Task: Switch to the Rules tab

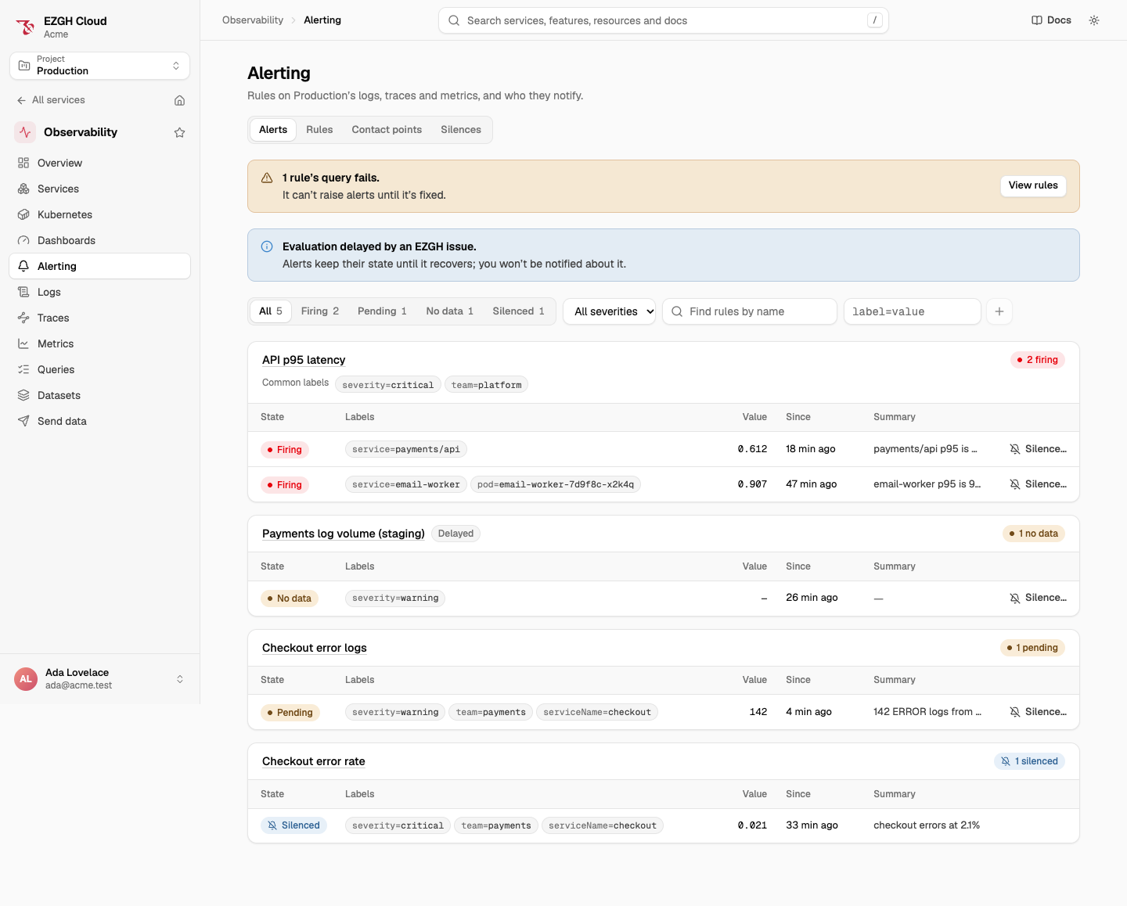Action: [x=319, y=130]
